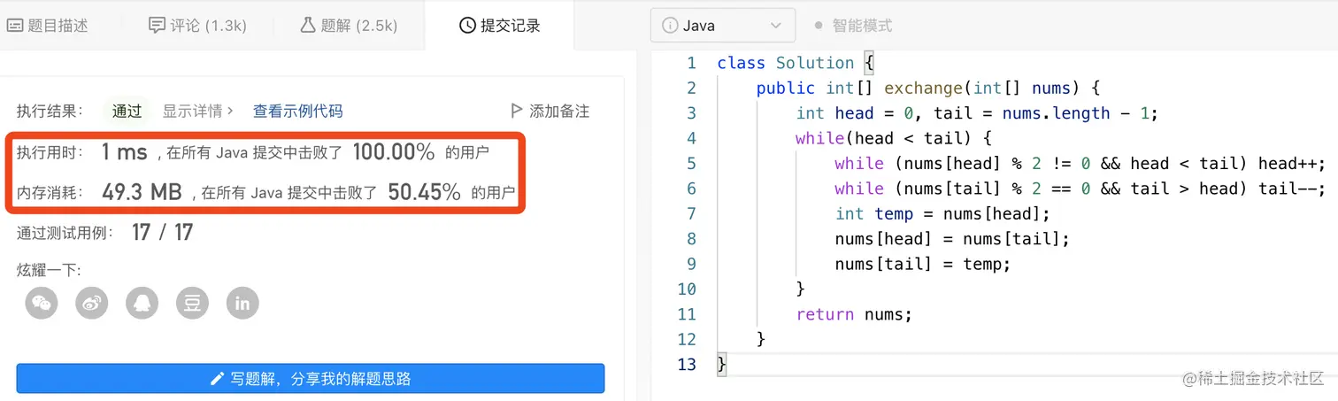Viewport: 1338px width, 401px height.
Task: Click the line 'int head = 0, tail'
Action: click(x=977, y=113)
